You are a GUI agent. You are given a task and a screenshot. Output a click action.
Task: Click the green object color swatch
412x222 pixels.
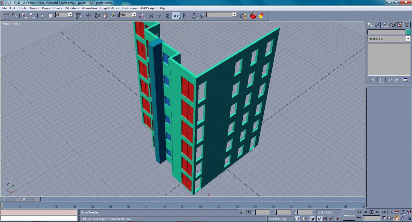tap(408, 32)
